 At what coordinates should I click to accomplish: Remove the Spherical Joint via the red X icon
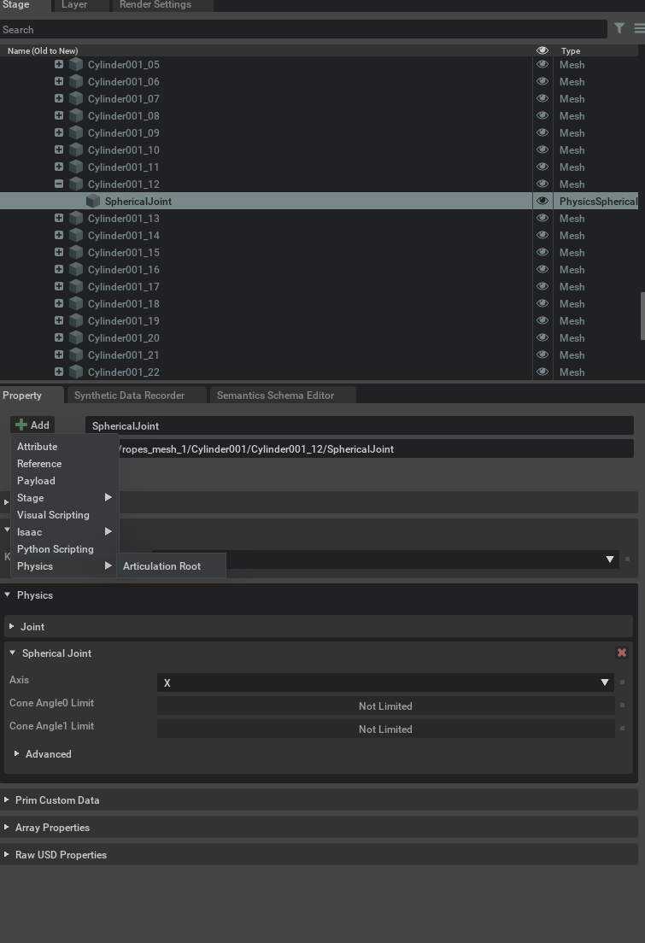pos(622,653)
